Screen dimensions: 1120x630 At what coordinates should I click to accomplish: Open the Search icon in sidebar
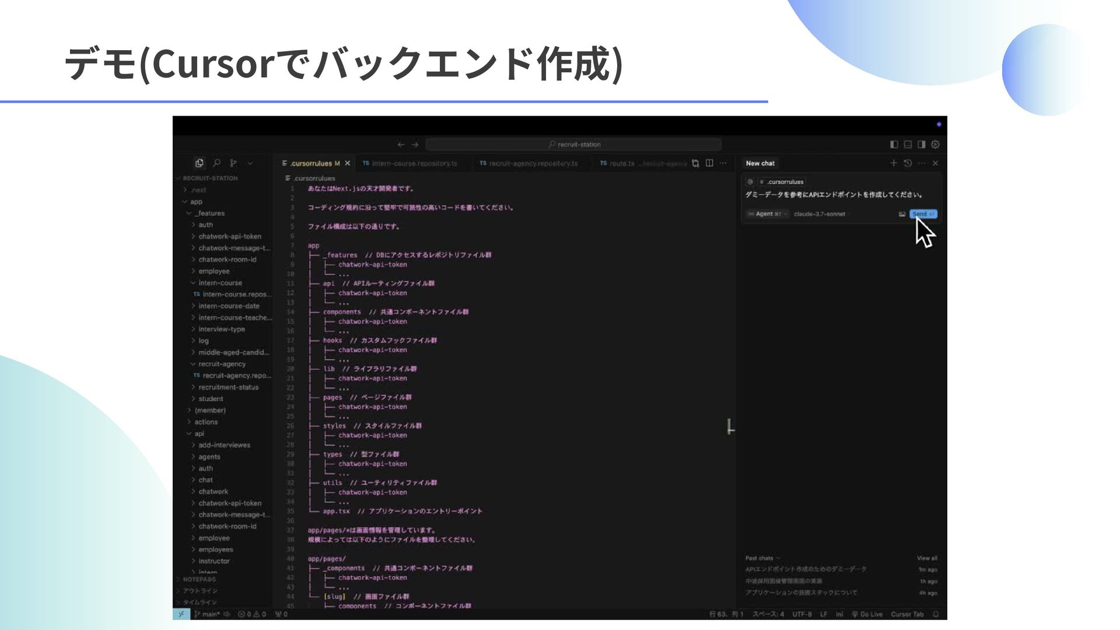click(216, 163)
